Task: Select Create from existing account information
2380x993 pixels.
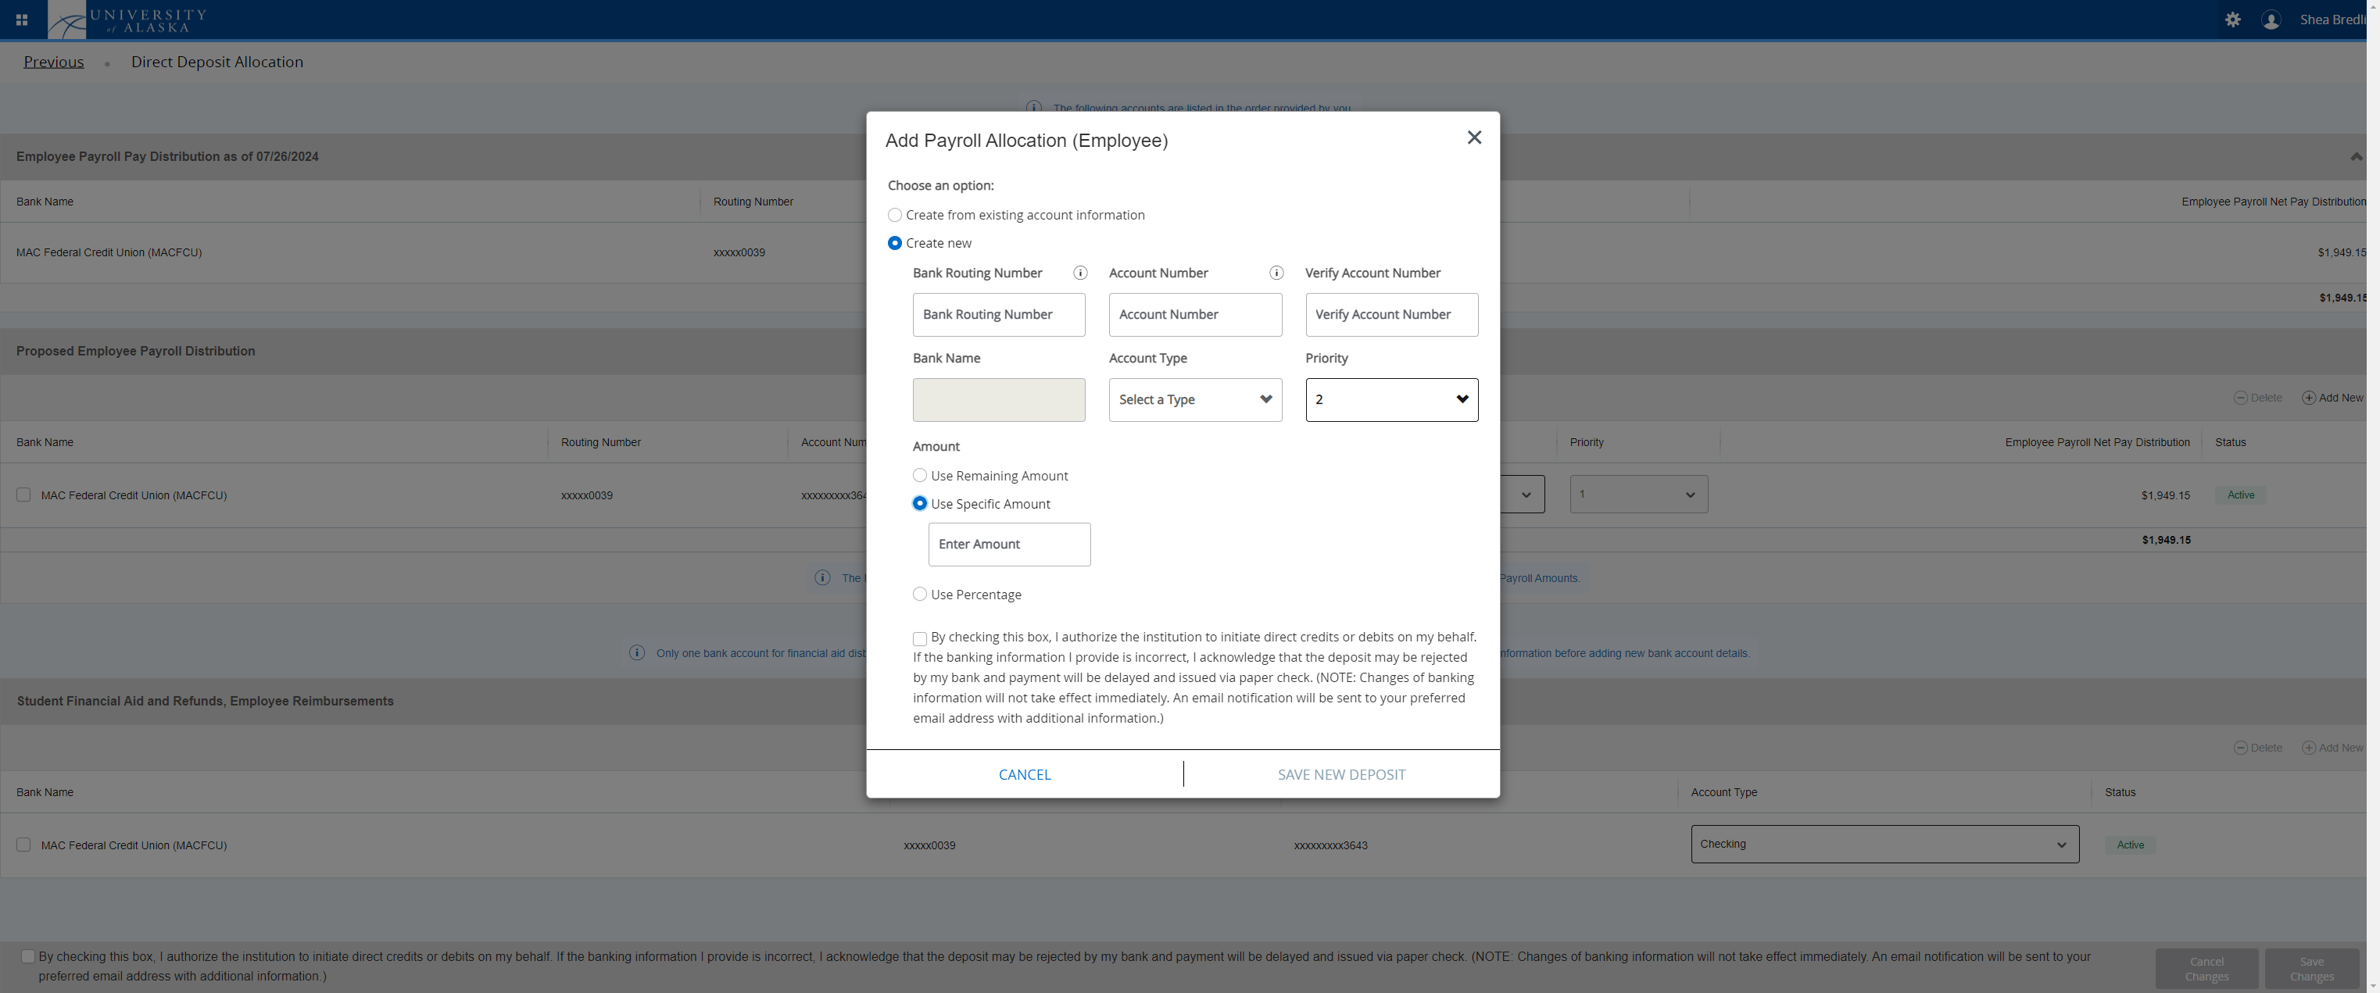Action: tap(894, 215)
